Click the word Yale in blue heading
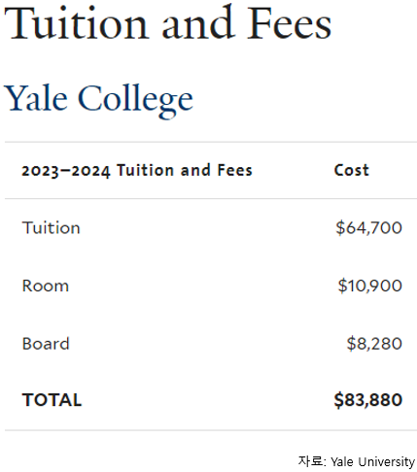This screenshot has width=417, height=472. (36, 98)
